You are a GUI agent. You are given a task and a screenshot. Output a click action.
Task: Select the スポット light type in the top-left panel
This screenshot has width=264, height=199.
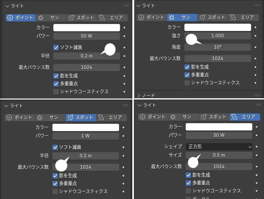[x=82, y=18]
